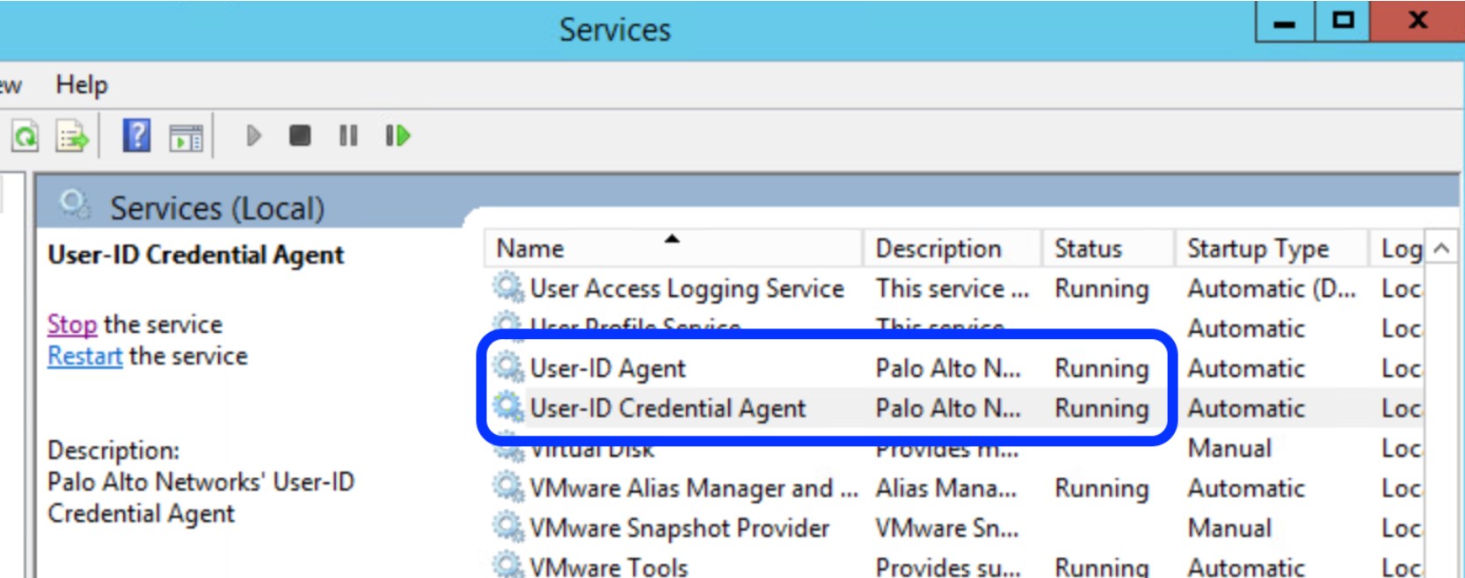The image size is (1465, 578).
Task: Click the Refresh toolbar icon
Action: pos(26,136)
